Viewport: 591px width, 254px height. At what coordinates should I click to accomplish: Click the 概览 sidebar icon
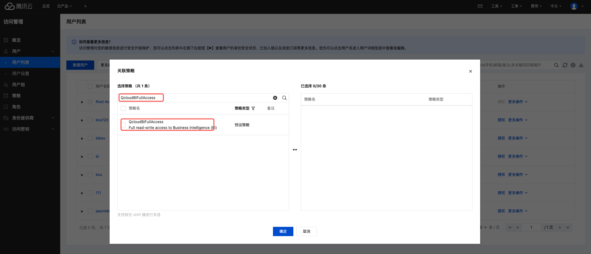(x=6, y=40)
